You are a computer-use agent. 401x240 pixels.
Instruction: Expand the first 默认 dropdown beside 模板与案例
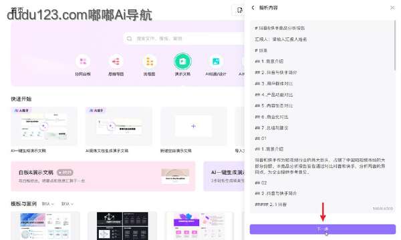[48, 204]
